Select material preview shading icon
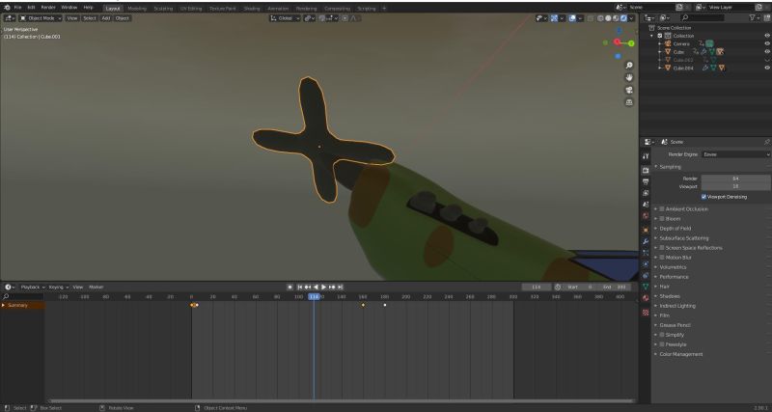This screenshot has width=772, height=412. click(x=616, y=18)
